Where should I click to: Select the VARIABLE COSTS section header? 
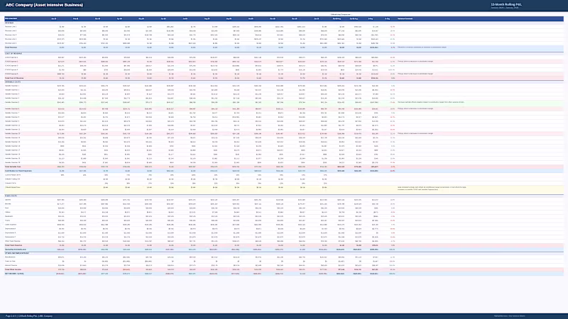(12, 82)
